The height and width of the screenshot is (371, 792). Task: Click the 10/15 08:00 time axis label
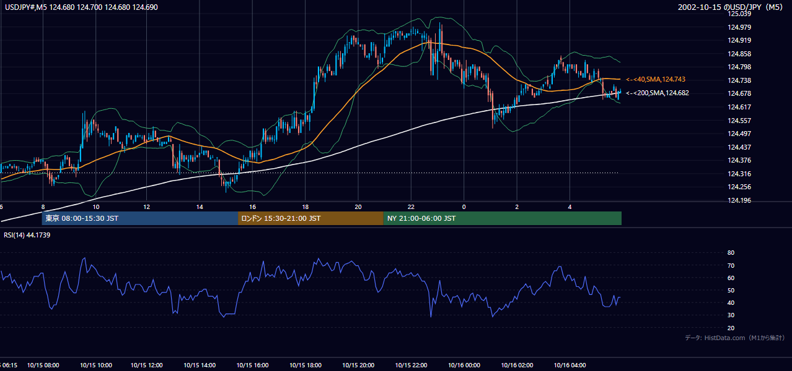click(43, 365)
